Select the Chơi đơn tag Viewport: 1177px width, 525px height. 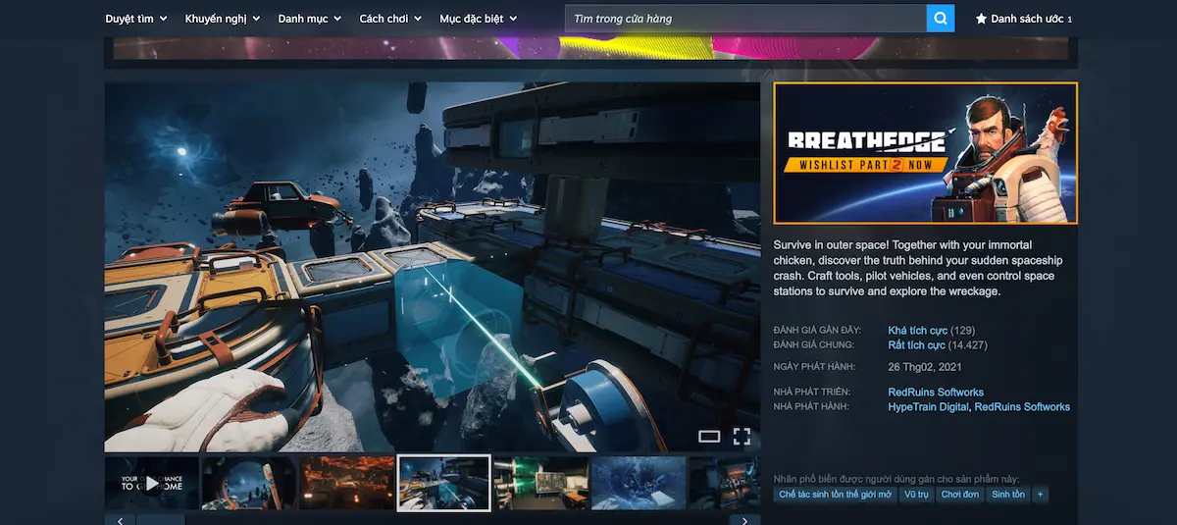960,495
